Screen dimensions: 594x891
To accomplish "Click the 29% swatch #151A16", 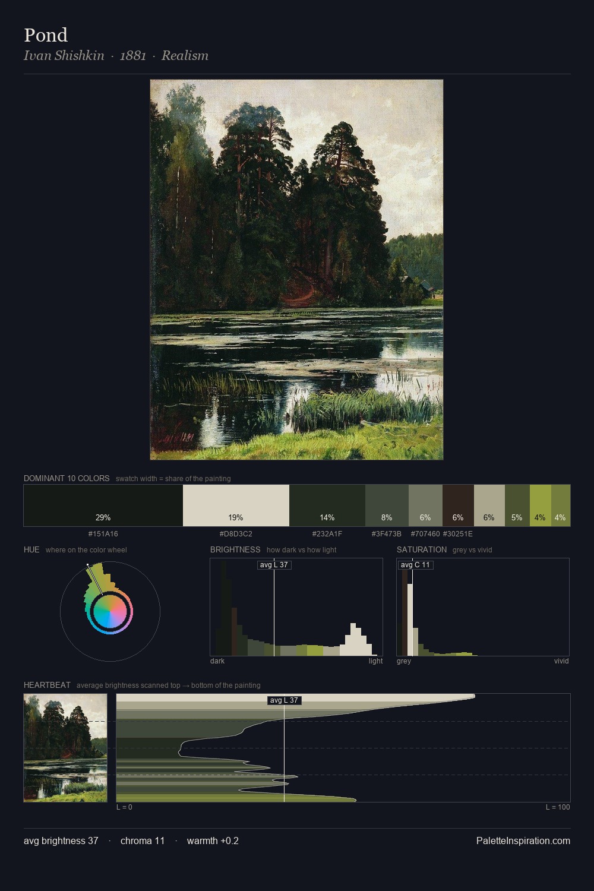I will click(103, 505).
